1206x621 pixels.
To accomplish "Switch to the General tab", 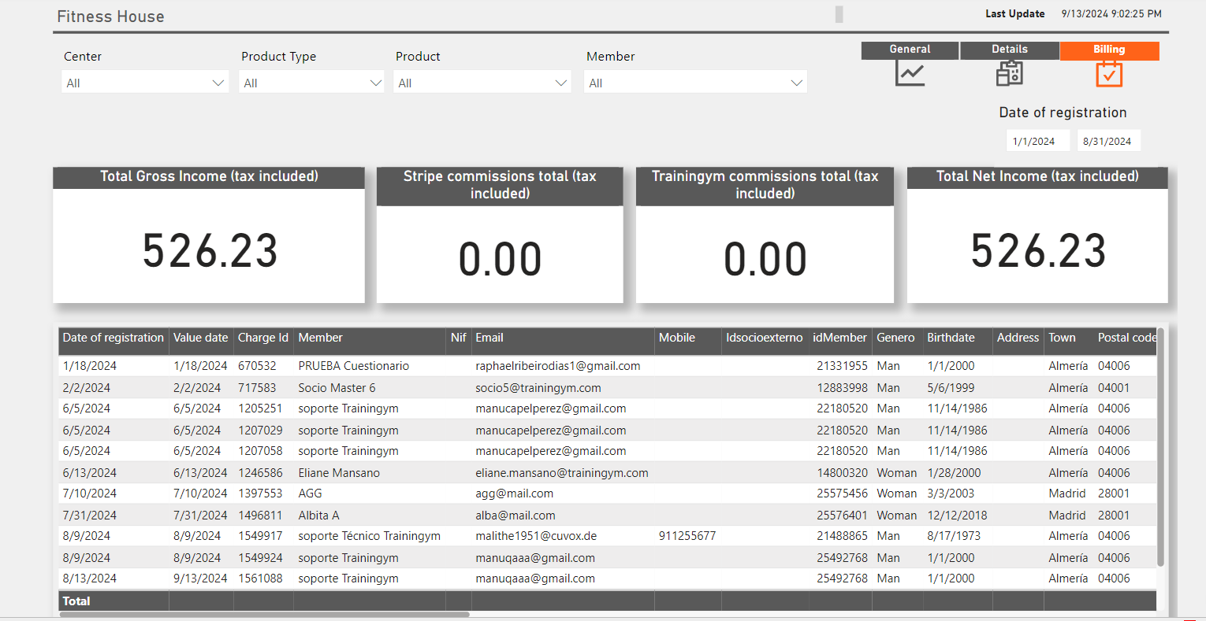I will [x=910, y=50].
